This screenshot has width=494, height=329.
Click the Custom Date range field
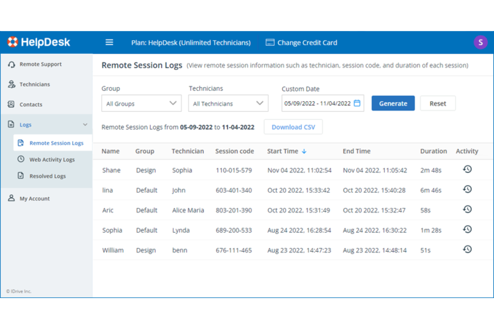pos(323,103)
